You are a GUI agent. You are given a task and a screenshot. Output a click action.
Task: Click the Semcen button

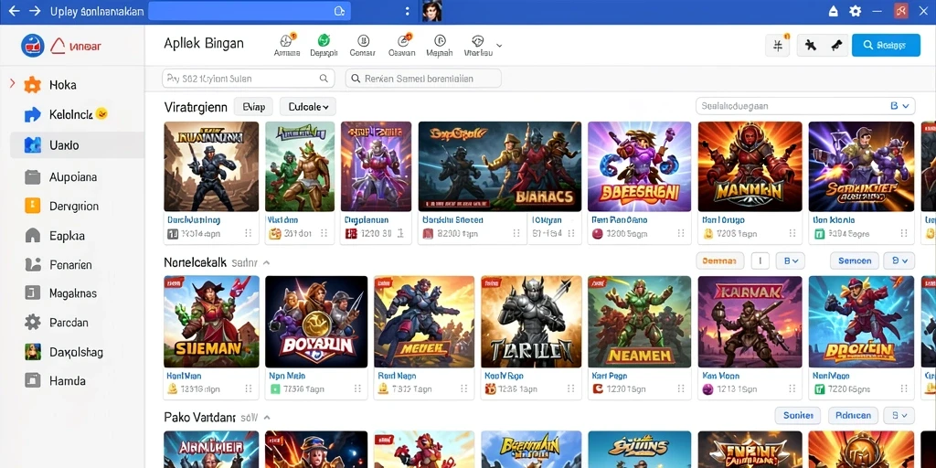(x=855, y=261)
